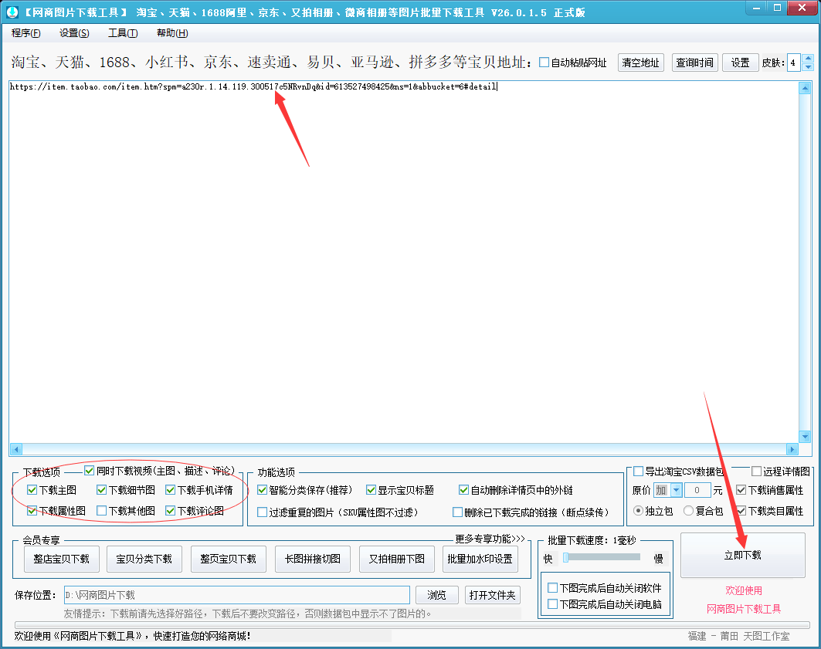
Task: Click the 皮肤 number input field
Action: click(x=794, y=63)
